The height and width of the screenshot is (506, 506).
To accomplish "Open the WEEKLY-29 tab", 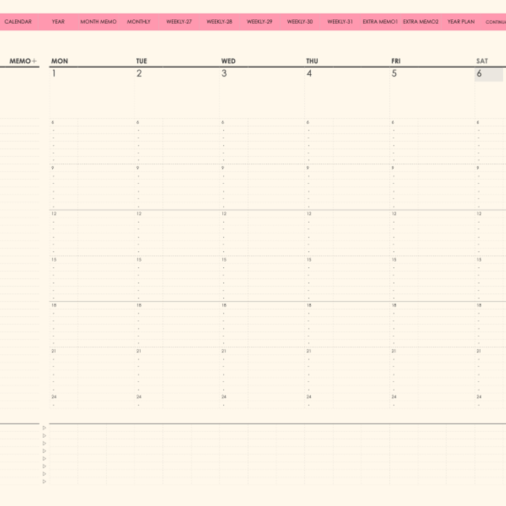I will click(x=260, y=21).
